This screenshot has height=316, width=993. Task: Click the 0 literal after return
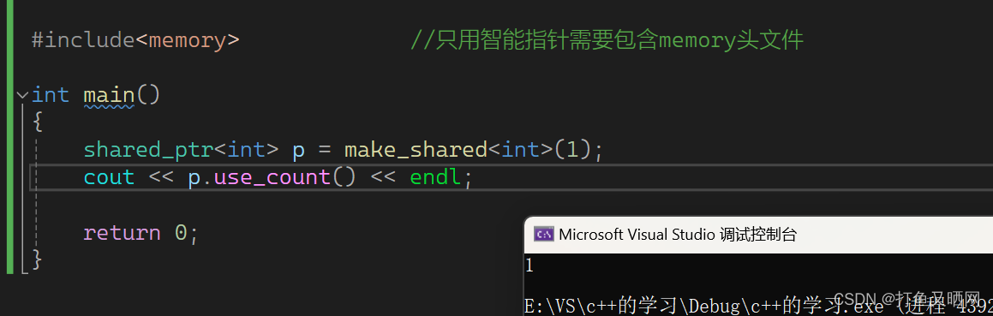(181, 232)
